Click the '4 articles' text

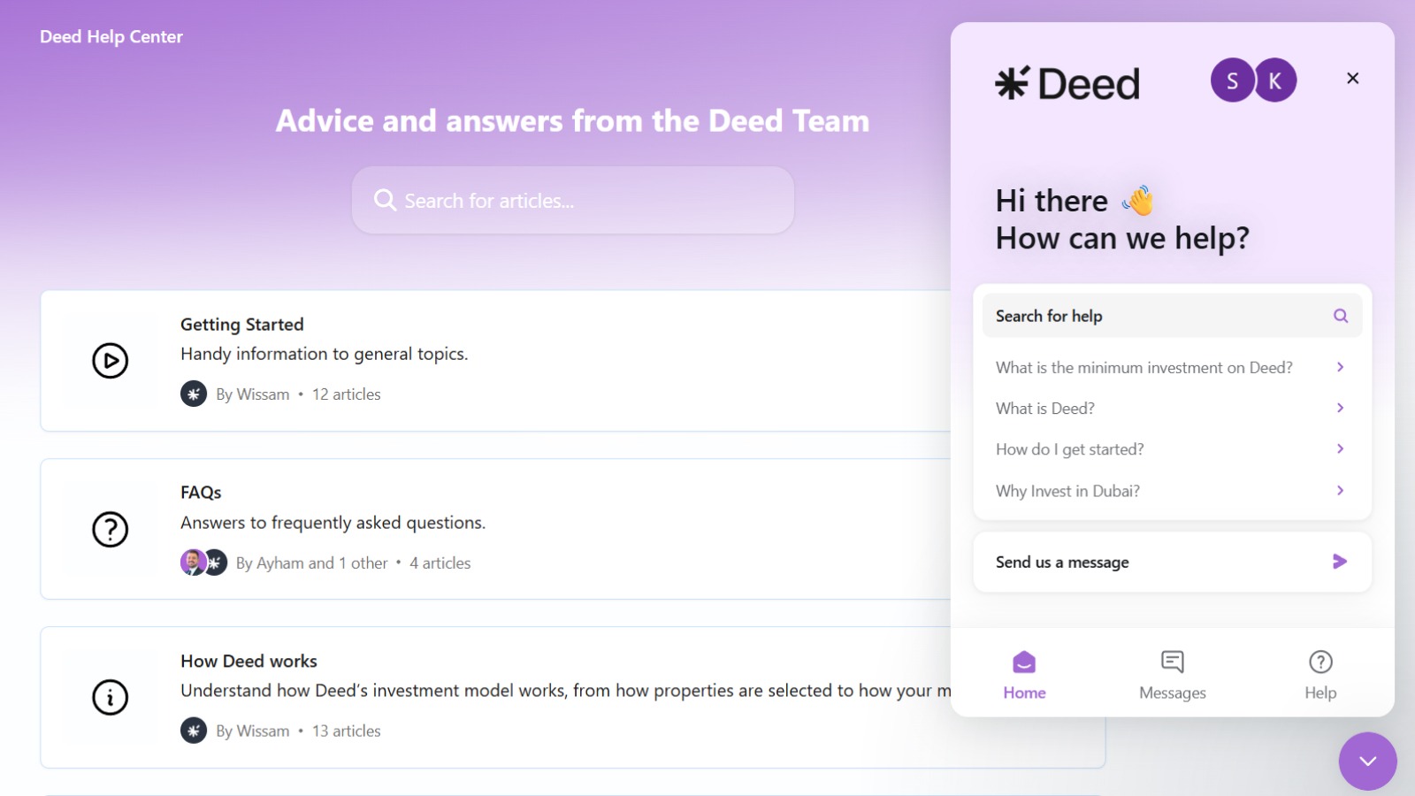point(440,563)
